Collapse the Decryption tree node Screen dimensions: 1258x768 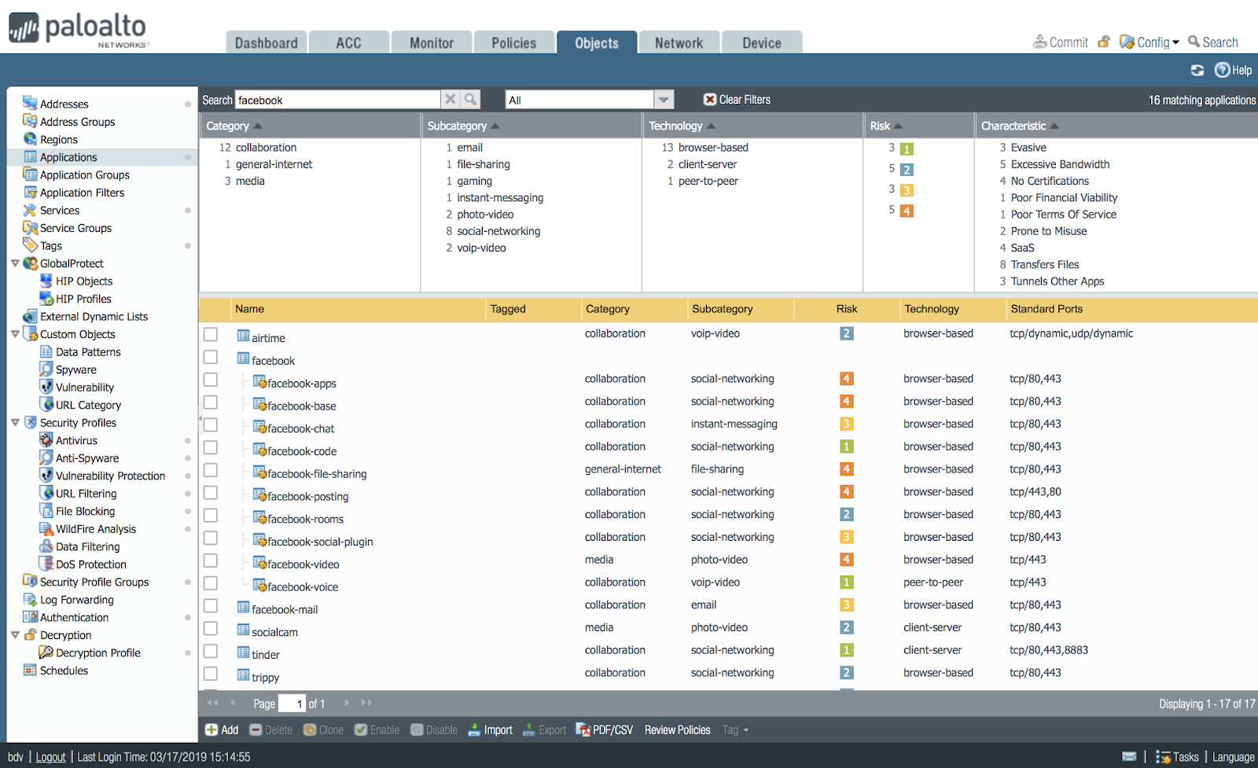15,635
